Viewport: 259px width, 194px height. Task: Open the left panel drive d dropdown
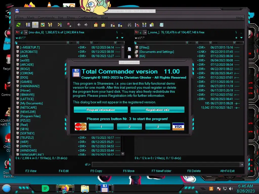pos(26,33)
